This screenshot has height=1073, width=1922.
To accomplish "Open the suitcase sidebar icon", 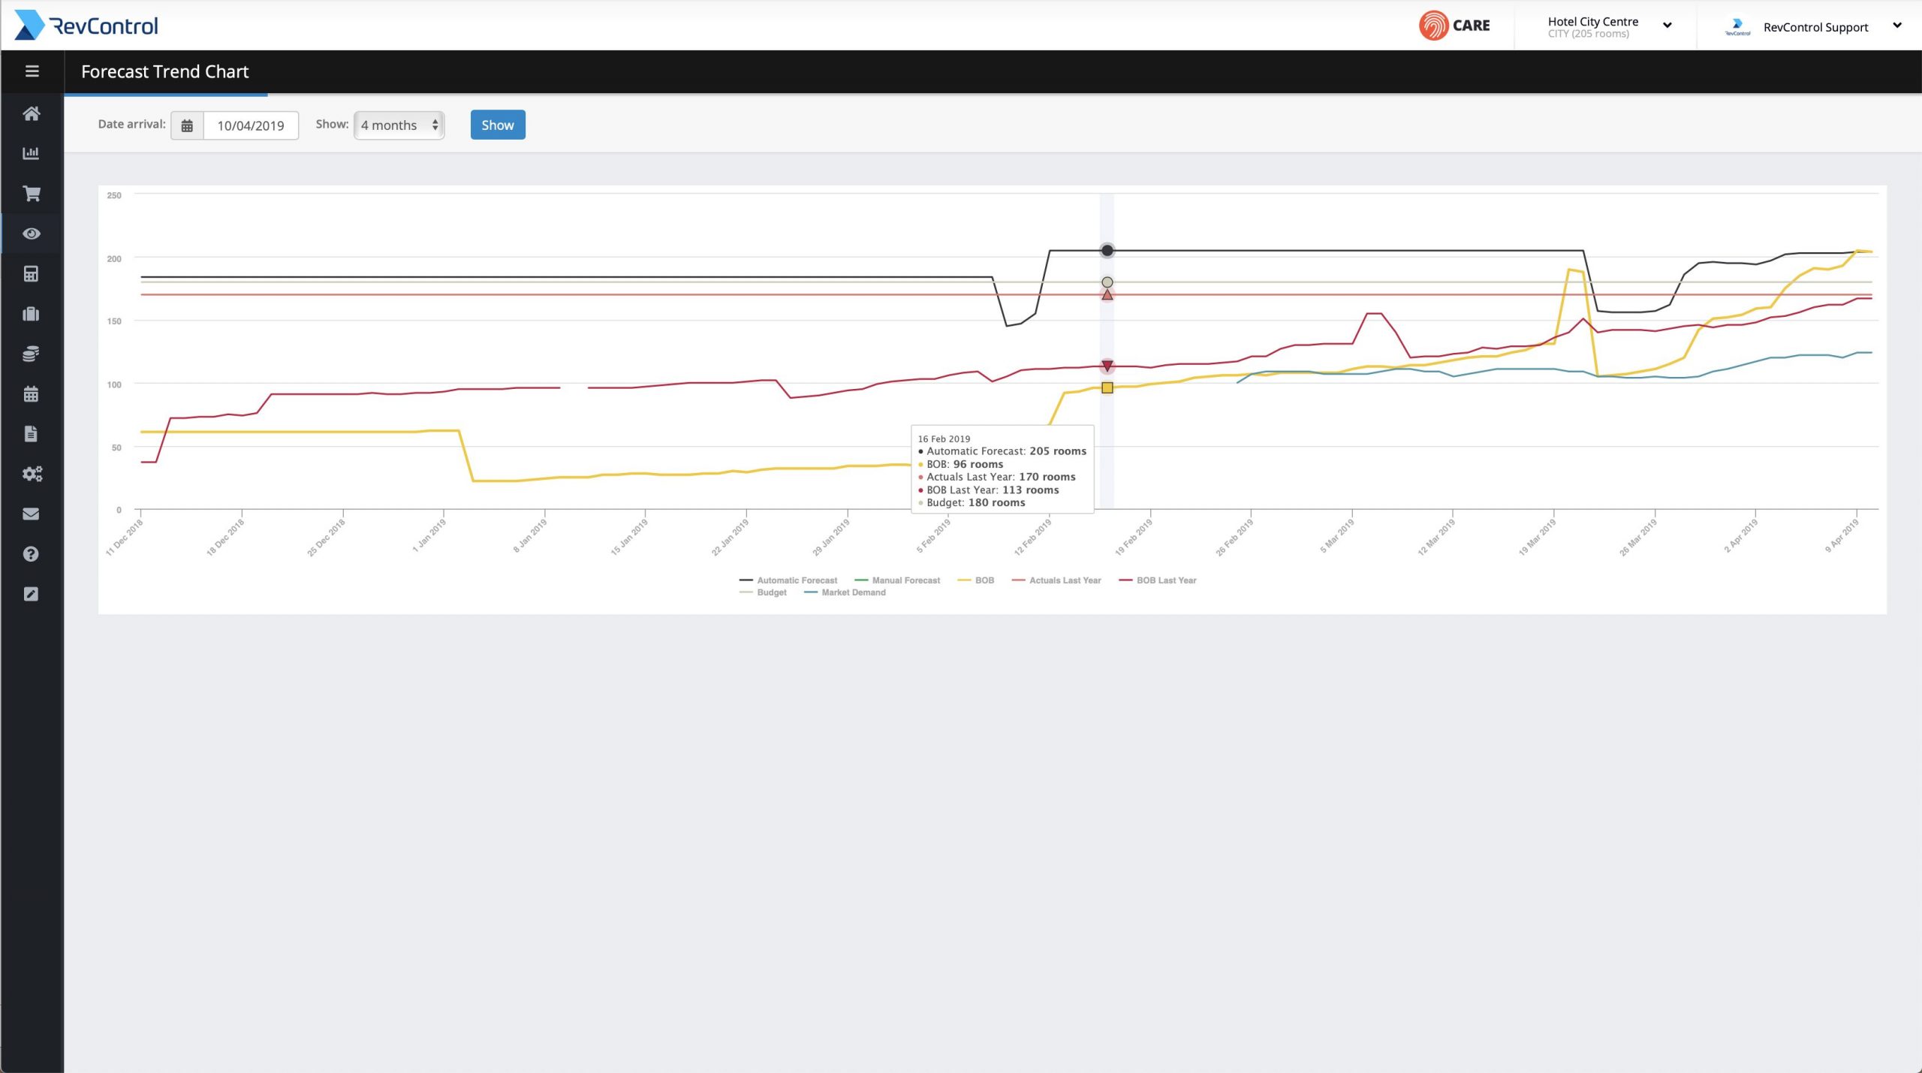I will point(31,314).
